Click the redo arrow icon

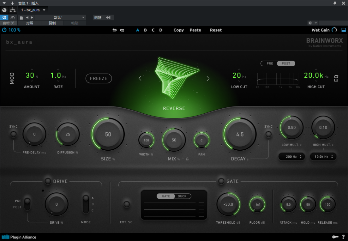coord(122,30)
